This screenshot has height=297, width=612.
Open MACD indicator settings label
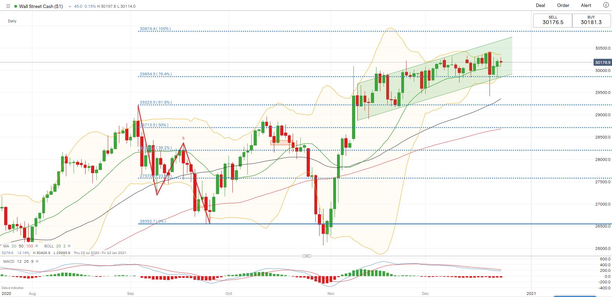click(9, 261)
